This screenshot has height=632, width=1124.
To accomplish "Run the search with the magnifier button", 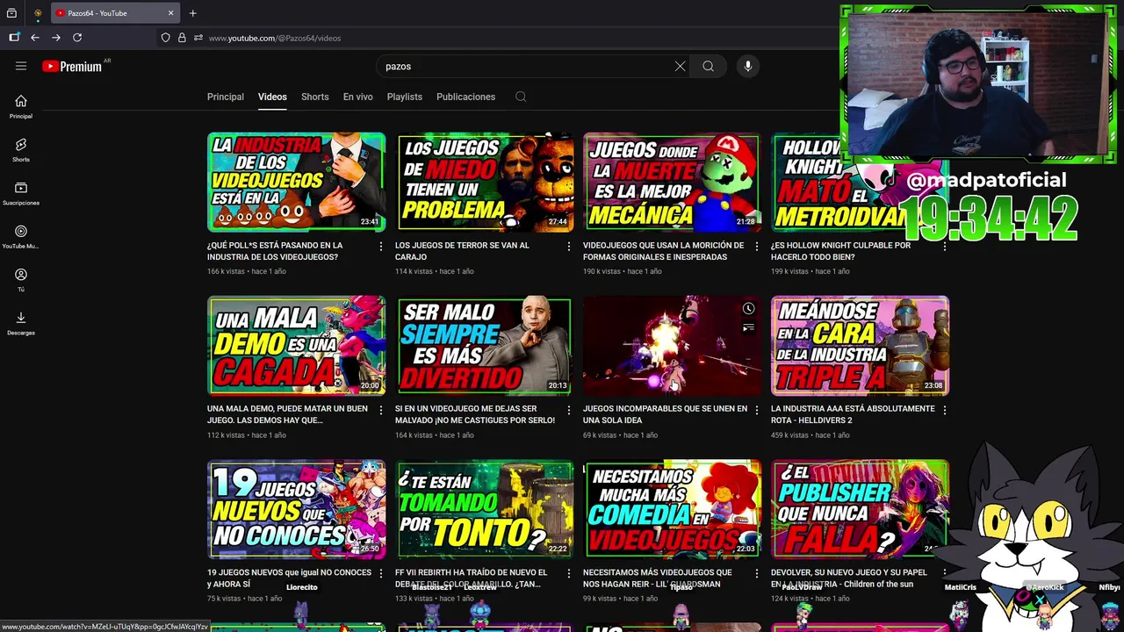I will 708,66.
